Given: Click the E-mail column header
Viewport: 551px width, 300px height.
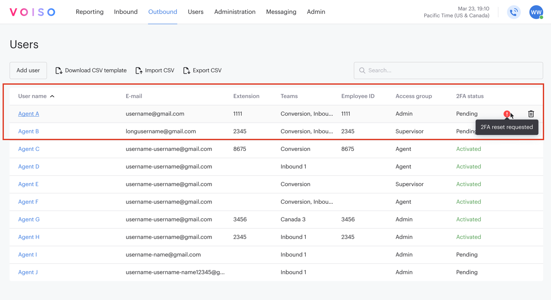Looking at the screenshot, I should tap(134, 96).
